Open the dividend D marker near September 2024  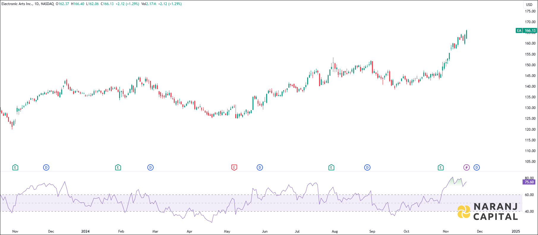click(367, 168)
